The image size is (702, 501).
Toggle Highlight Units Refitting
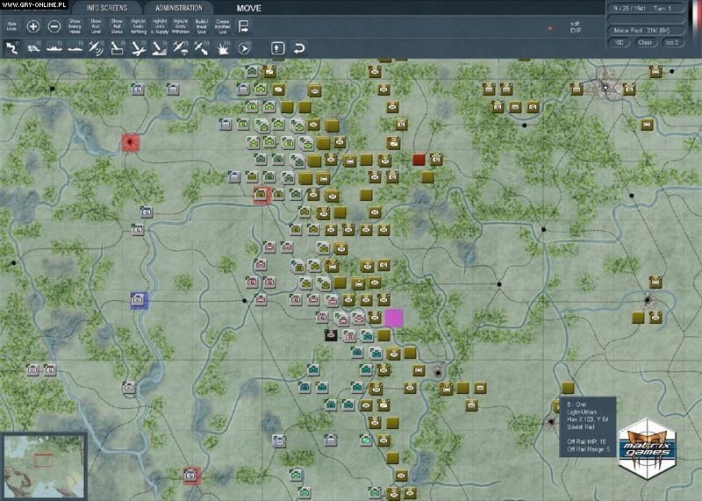pos(139,26)
